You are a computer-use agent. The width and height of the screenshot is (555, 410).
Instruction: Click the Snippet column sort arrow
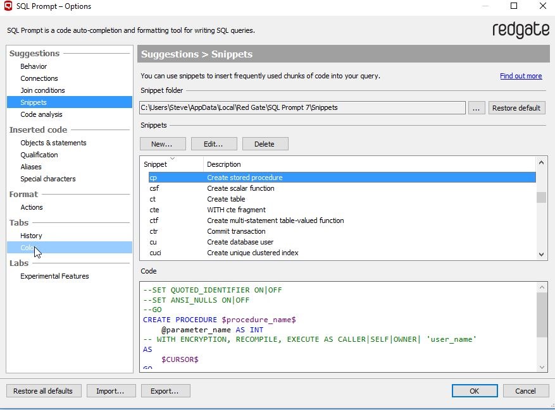(x=172, y=159)
